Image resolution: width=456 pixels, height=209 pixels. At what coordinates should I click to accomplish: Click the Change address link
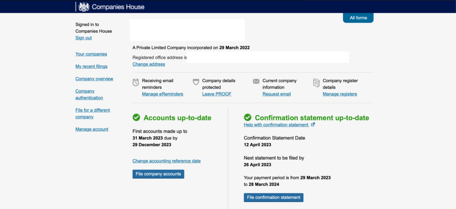click(149, 64)
